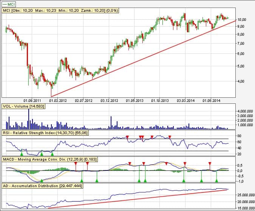Image resolution: width=255 pixels, height=211 pixels.
Task: Click the leftmost green arrow in RSI panel
Action: click(x=22, y=154)
